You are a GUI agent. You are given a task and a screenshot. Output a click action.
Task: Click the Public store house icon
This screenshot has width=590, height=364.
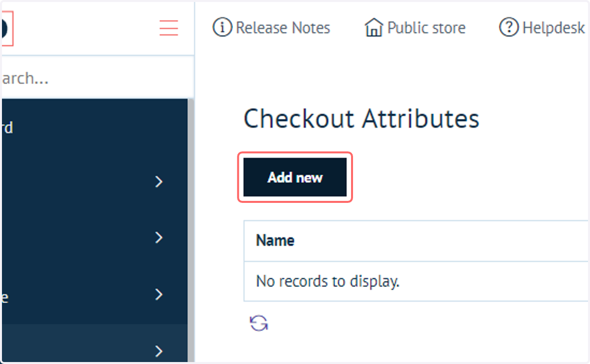click(374, 28)
